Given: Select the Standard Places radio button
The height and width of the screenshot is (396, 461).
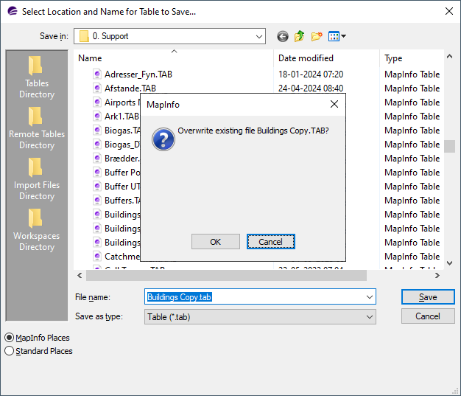Looking at the screenshot, I should tap(9, 351).
